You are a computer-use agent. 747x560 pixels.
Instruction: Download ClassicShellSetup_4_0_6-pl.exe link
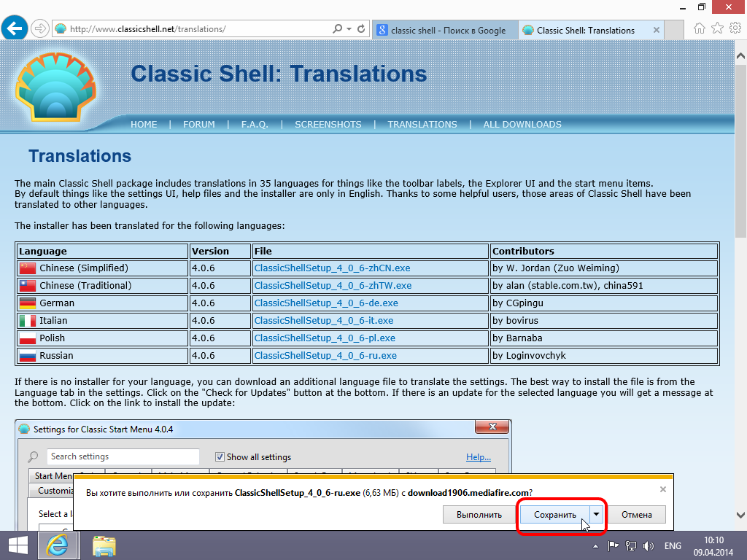[x=325, y=338]
